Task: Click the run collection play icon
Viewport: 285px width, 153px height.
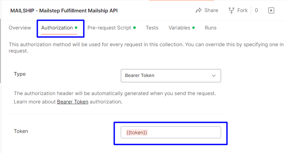Action: [271, 10]
